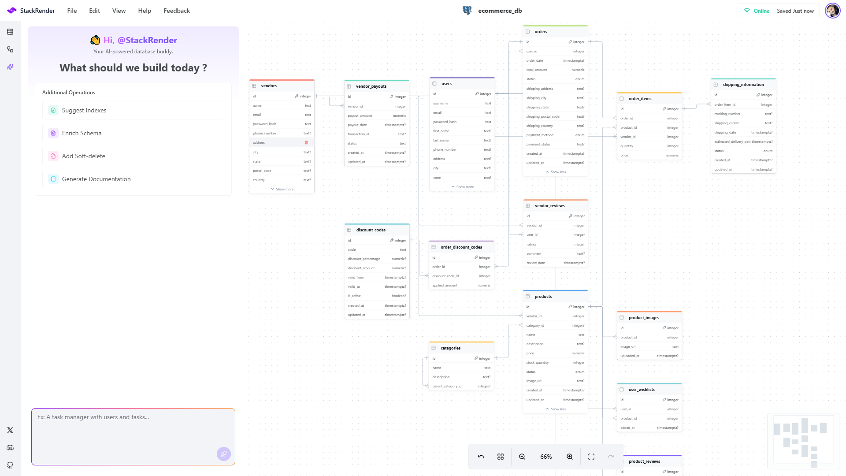846x476 pixels.
Task: Click tracking_number in shipping_information table
Action: click(x=743, y=114)
